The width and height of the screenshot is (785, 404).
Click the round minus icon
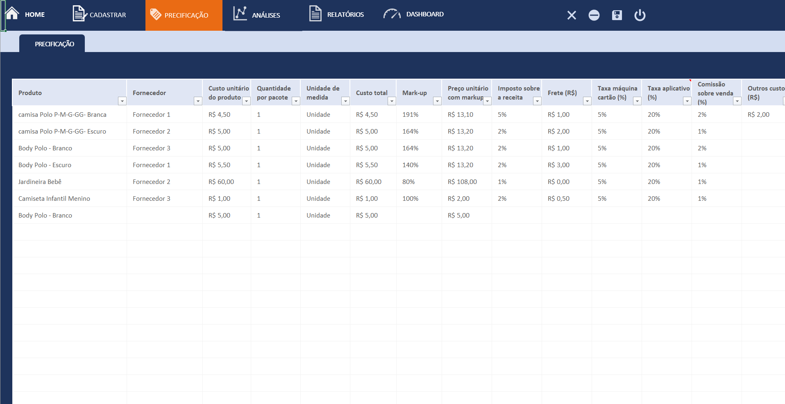click(594, 15)
